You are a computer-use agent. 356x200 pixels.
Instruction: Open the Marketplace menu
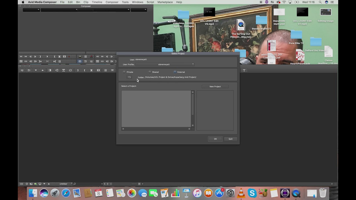[165, 2]
